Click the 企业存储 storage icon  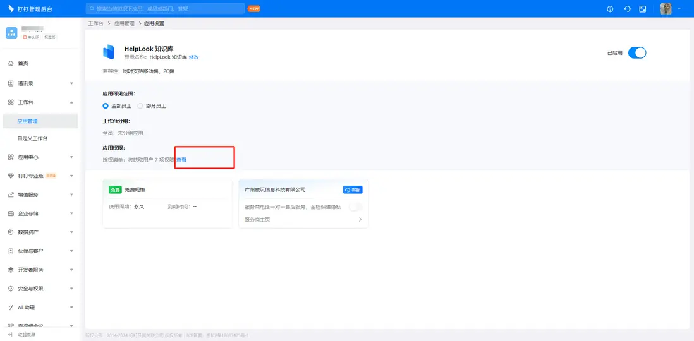click(11, 213)
